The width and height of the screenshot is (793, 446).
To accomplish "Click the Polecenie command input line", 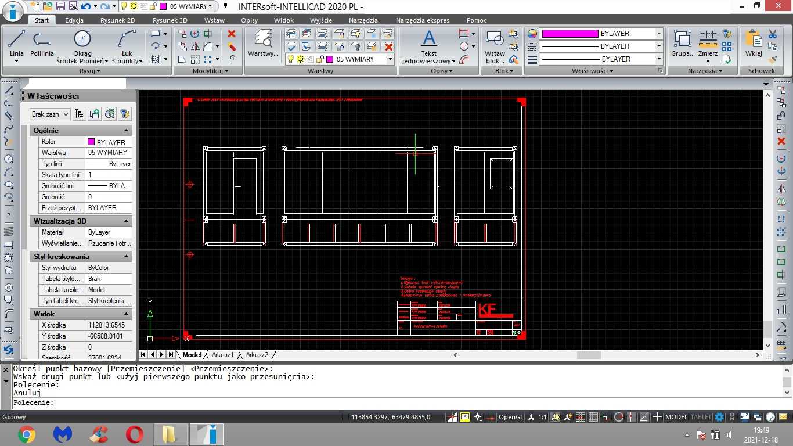I will point(396,402).
